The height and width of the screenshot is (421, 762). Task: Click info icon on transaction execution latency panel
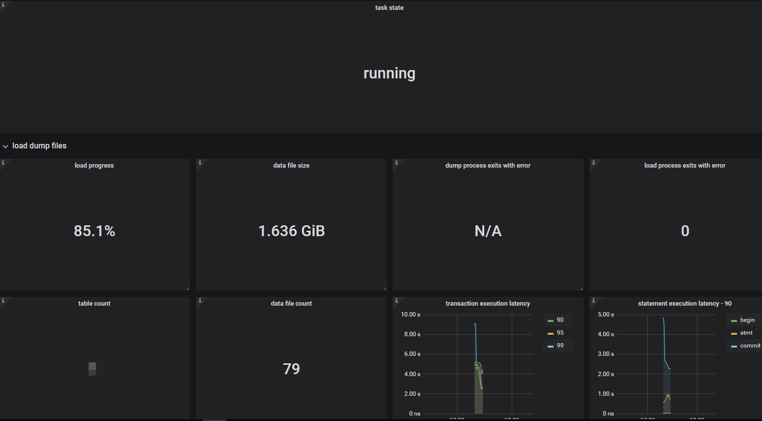pyautogui.click(x=397, y=300)
